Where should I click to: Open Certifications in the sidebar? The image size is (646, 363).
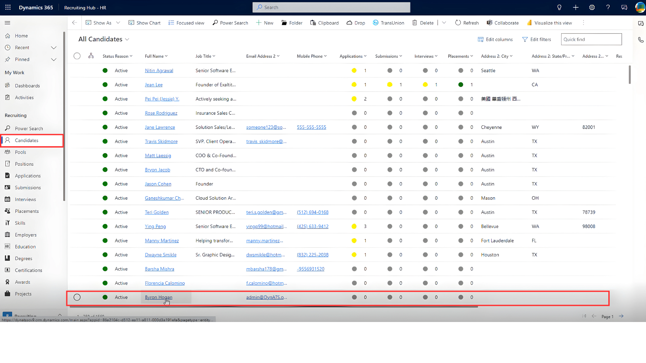pyautogui.click(x=29, y=270)
